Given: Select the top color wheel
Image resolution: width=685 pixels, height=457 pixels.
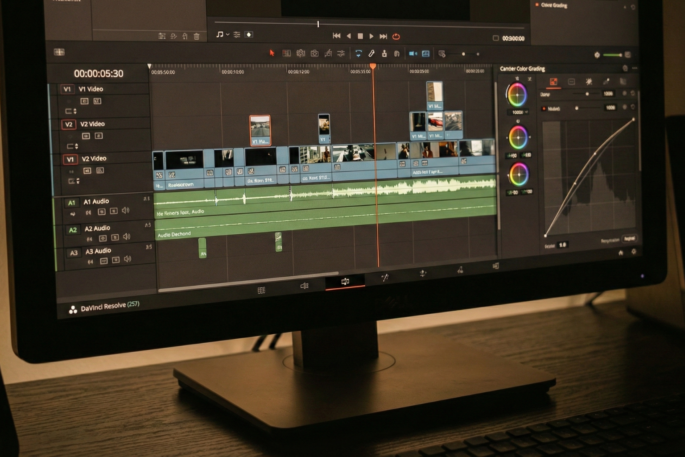Looking at the screenshot, I should tap(517, 95).
